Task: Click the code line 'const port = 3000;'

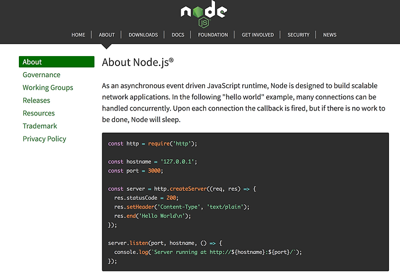Action: tap(136, 171)
